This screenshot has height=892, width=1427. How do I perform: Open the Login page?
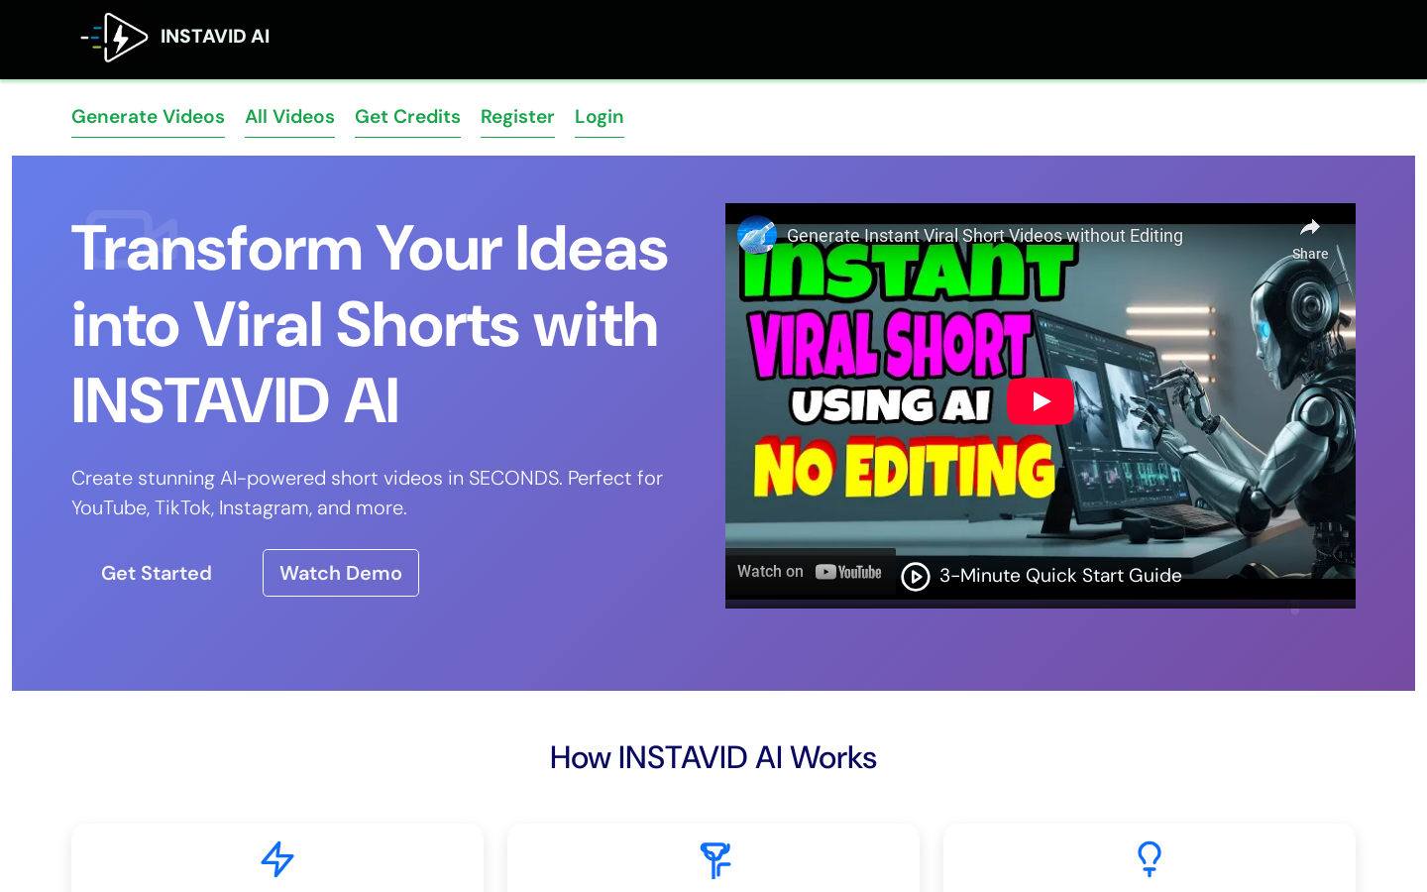click(600, 117)
